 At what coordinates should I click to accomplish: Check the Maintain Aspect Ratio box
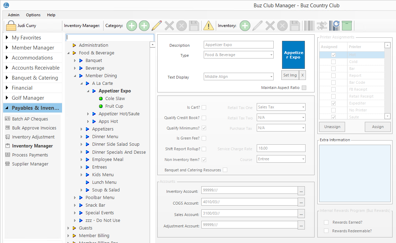point(304,88)
